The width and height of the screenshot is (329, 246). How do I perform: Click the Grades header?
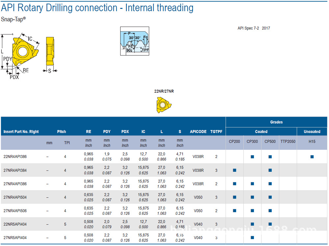tap(276, 122)
